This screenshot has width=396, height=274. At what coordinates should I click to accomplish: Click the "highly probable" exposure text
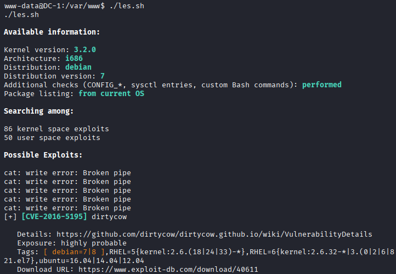pyautogui.click(x=89, y=243)
